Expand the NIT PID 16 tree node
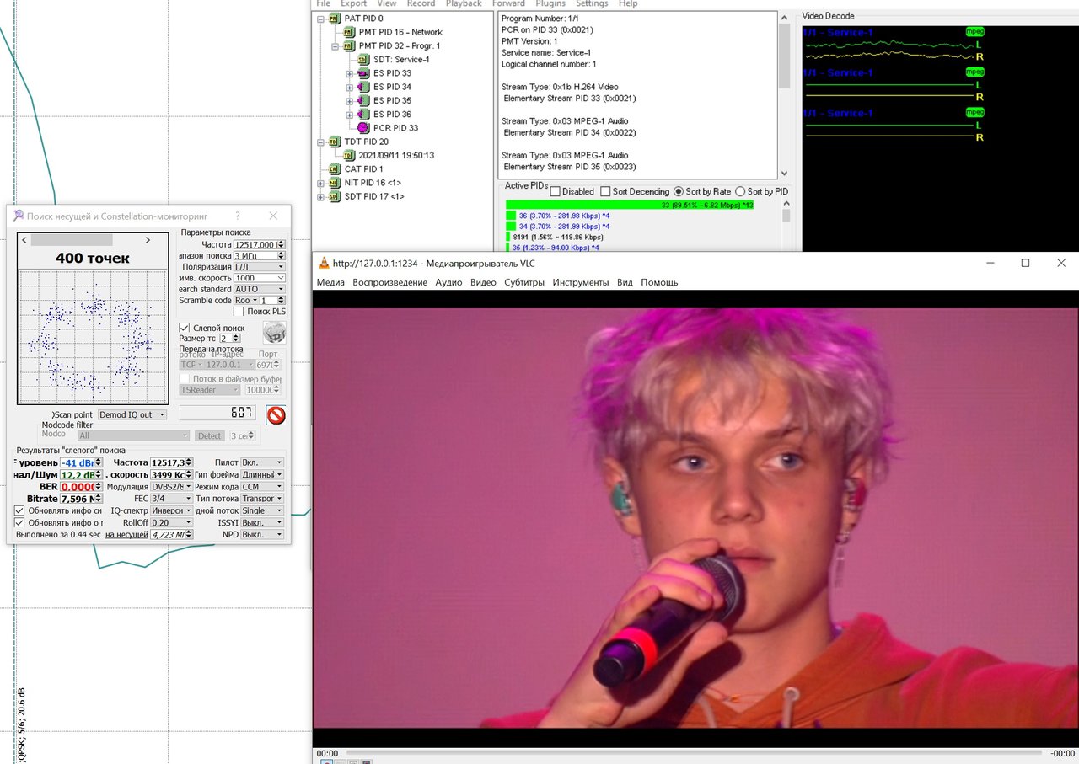This screenshot has width=1079, height=764. pos(321,183)
